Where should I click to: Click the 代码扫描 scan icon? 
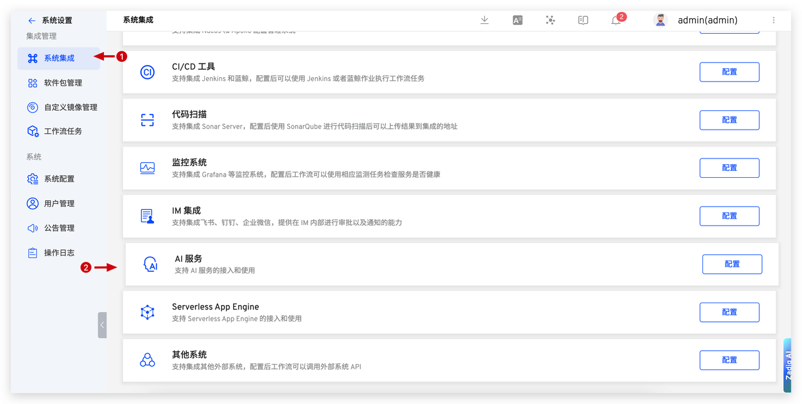click(x=147, y=120)
